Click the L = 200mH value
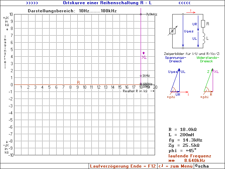 pyautogui.click(x=182, y=134)
